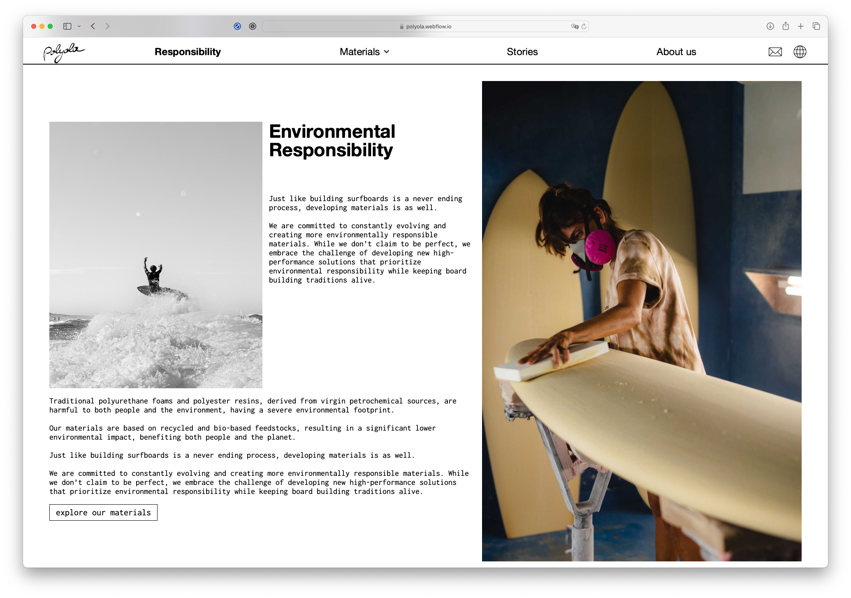This screenshot has width=851, height=598.
Task: Expand the sidebar options chevron
Action: tap(79, 26)
